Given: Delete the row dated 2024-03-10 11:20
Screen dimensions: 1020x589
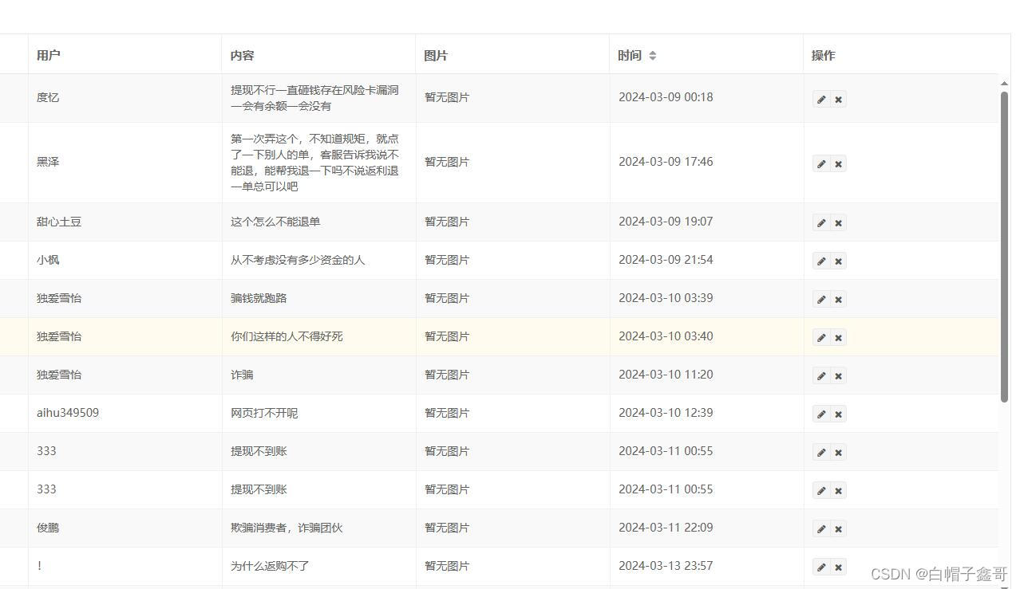Looking at the screenshot, I should pos(838,376).
